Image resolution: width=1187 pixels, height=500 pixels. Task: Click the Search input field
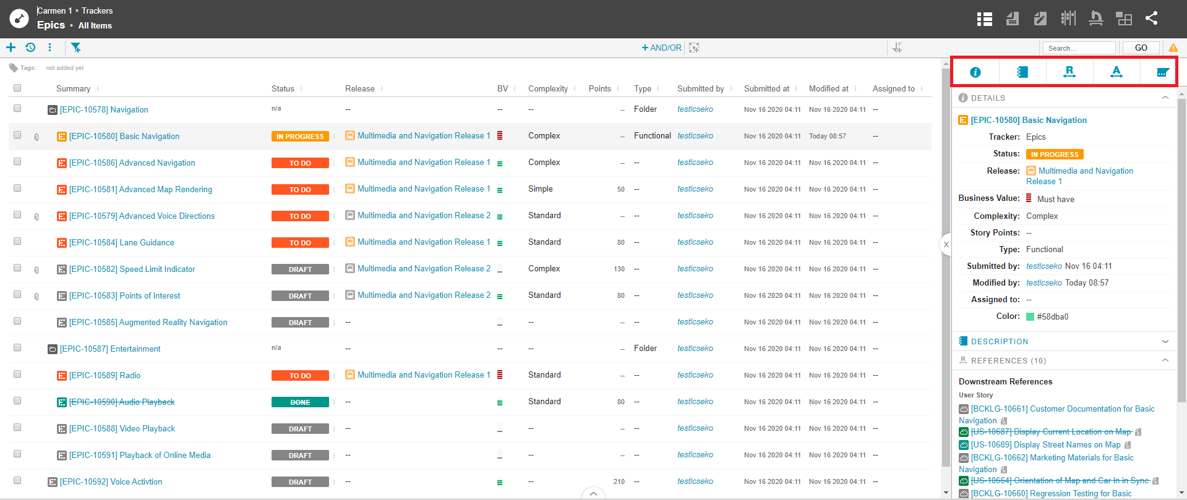(x=1079, y=48)
